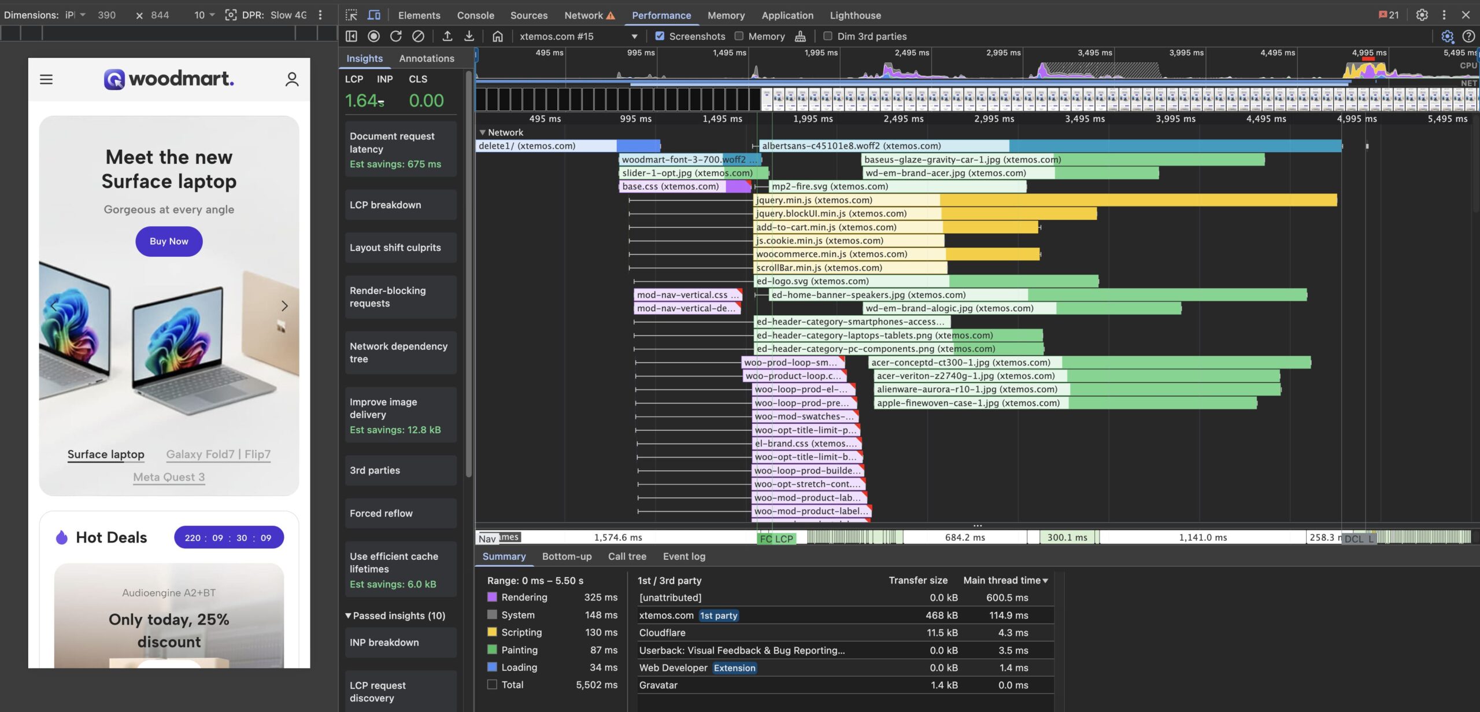Viewport: 1480px width, 712px height.
Task: Toggle the Insights sidebar panel icon
Action: tap(351, 36)
